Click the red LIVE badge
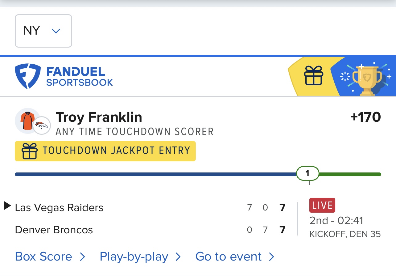Image resolution: width=396 pixels, height=276 pixels. (322, 206)
